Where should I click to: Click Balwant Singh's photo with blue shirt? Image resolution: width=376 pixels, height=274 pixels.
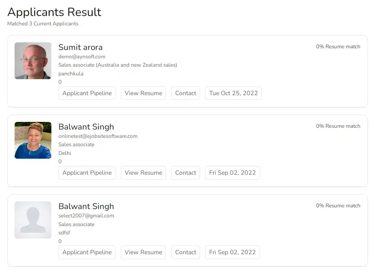point(33,140)
